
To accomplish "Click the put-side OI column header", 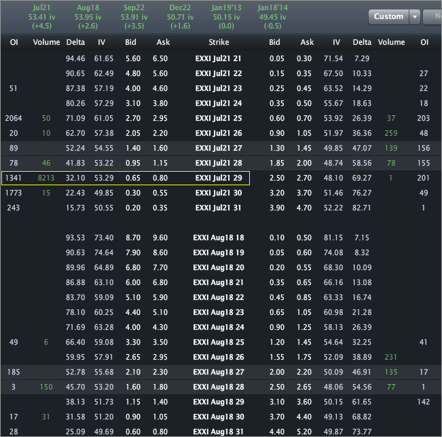I will [424, 42].
